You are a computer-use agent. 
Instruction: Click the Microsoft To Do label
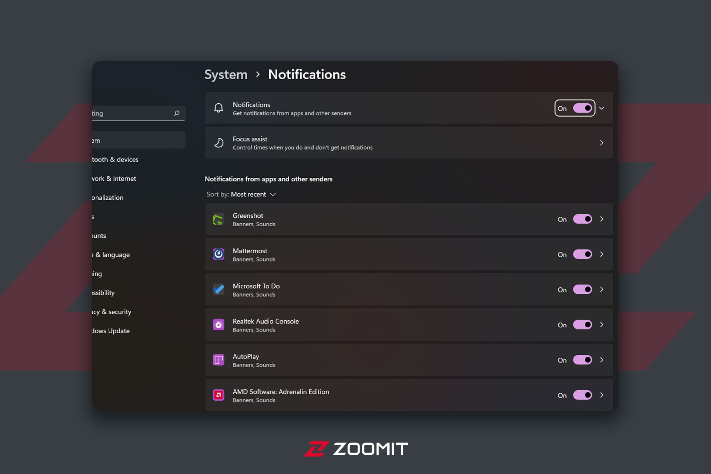click(x=256, y=286)
